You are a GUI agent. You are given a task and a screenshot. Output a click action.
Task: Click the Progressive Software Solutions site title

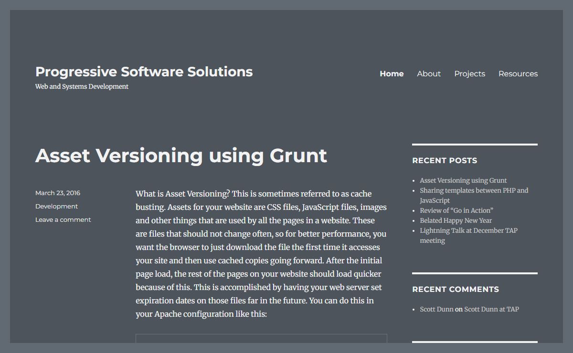click(x=144, y=72)
